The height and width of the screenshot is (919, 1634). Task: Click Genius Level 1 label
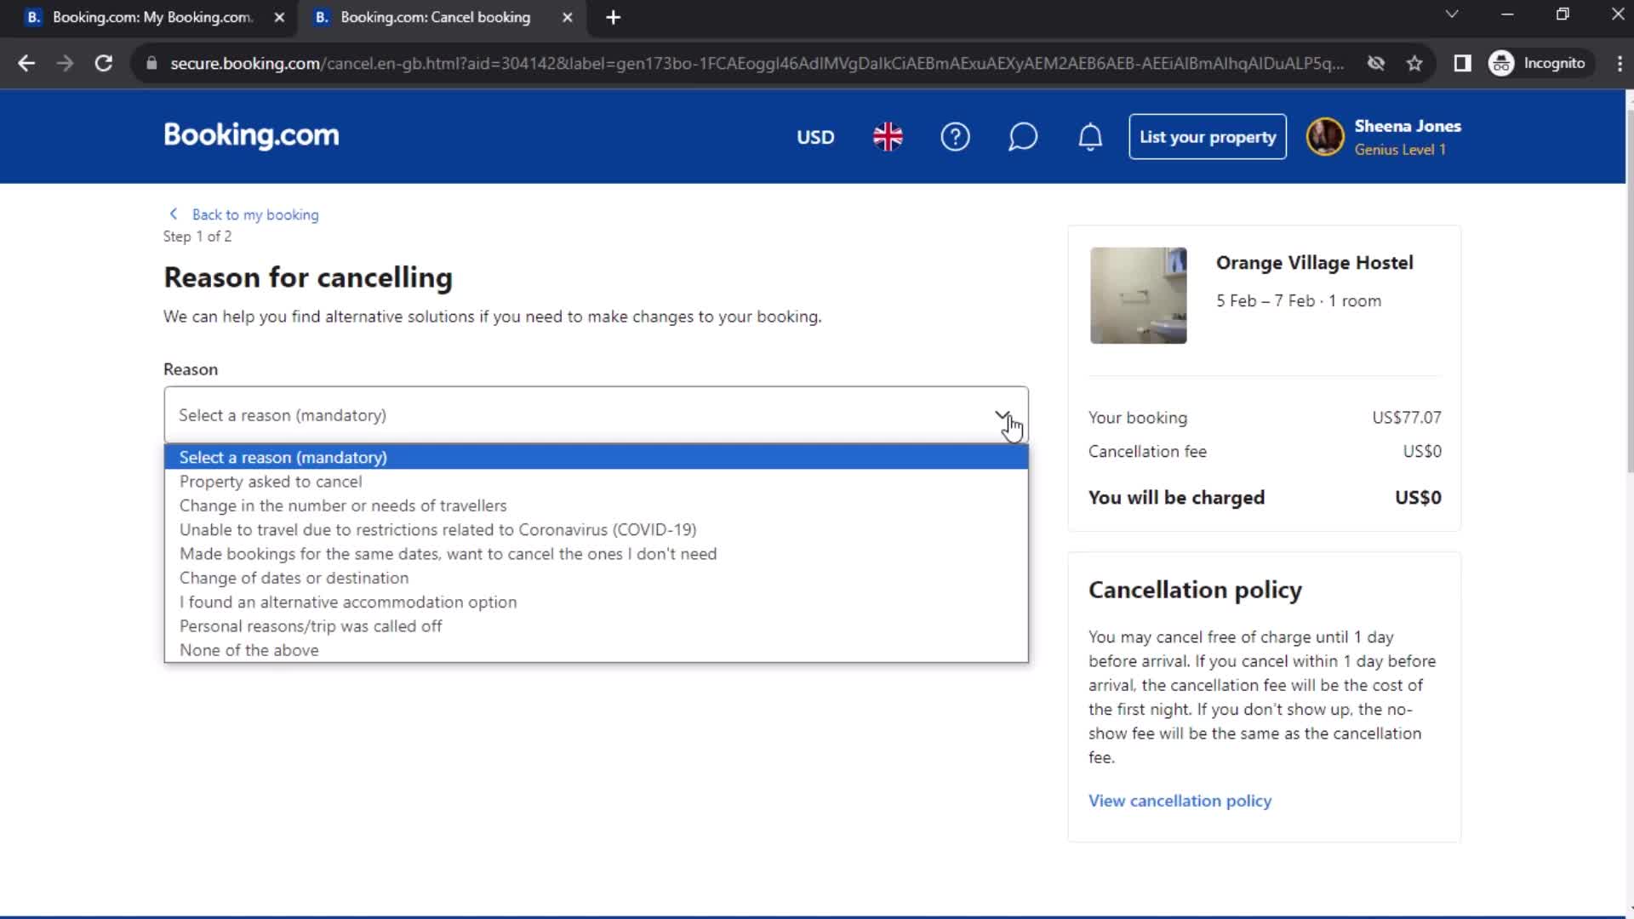tap(1400, 150)
